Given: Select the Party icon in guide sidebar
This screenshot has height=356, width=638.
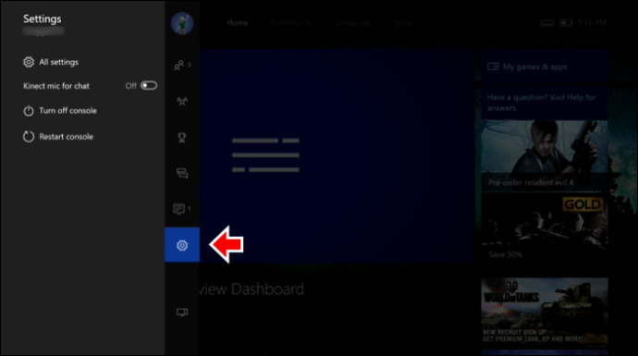Looking at the screenshot, I should pos(182,102).
